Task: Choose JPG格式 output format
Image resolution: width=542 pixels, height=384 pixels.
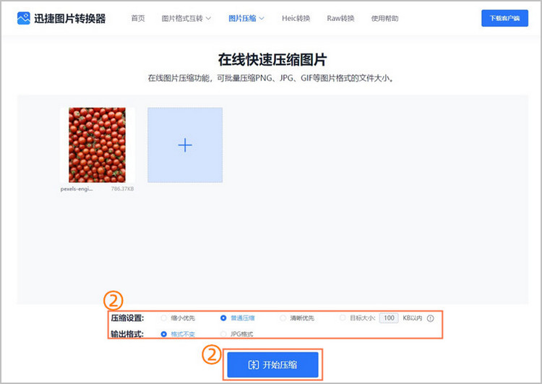Action: 223,334
